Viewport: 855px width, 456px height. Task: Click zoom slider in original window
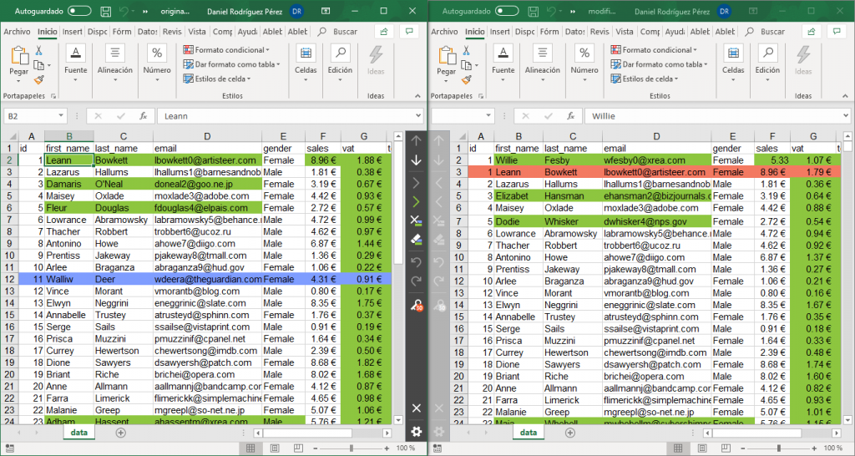click(352, 448)
